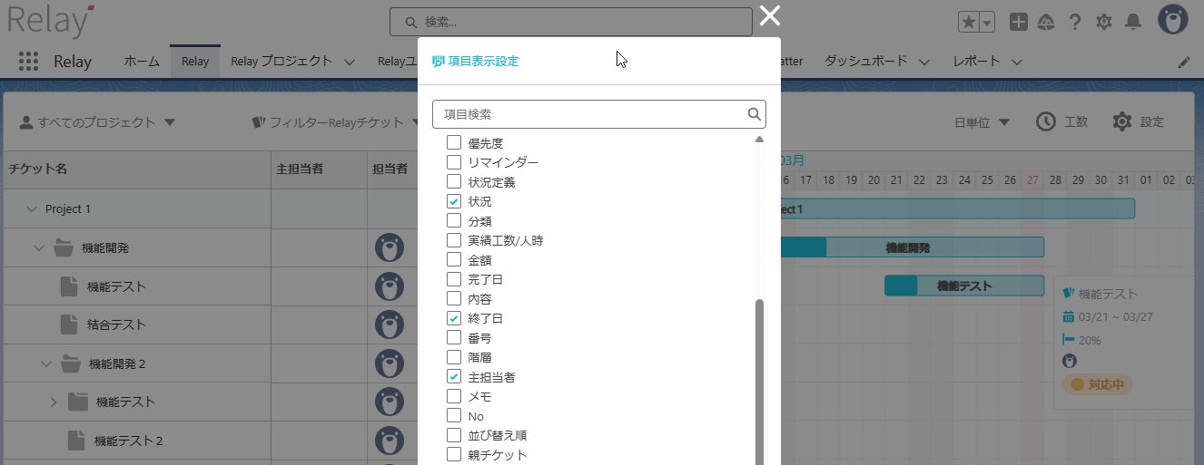Check the 金額 checkbox
The width and height of the screenshot is (1204, 465).
[x=454, y=259]
